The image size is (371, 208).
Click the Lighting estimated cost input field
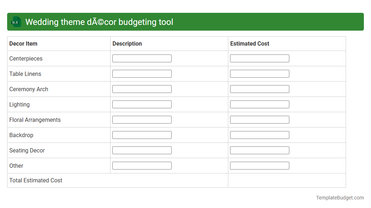[260, 104]
